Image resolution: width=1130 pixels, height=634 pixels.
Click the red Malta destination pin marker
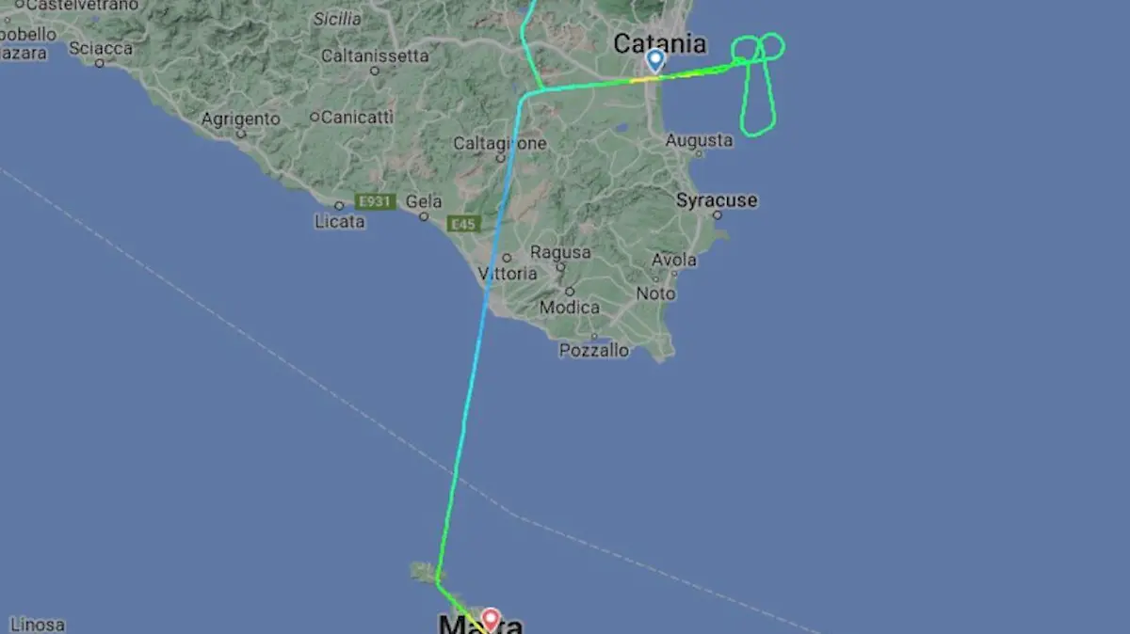(490, 619)
